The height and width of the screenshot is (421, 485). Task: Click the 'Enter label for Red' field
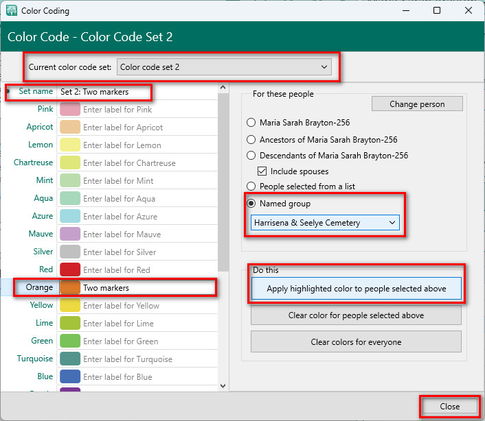[150, 269]
